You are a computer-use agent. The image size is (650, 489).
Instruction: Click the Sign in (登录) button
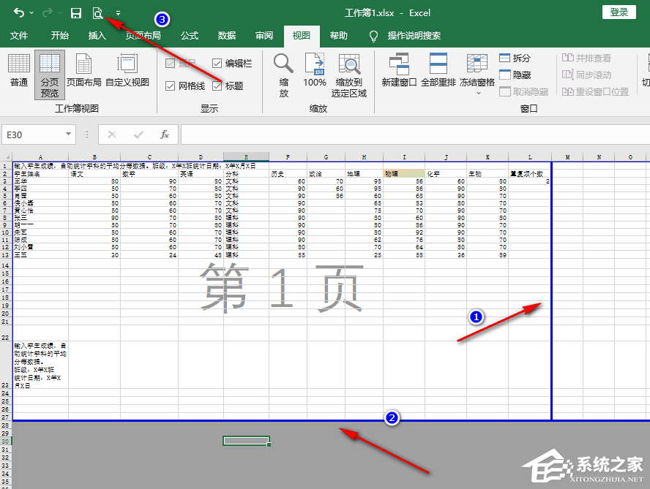coord(619,12)
